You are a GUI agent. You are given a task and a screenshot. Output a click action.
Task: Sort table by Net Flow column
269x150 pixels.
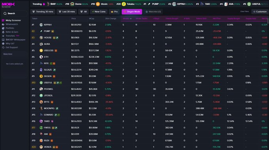(216, 19)
